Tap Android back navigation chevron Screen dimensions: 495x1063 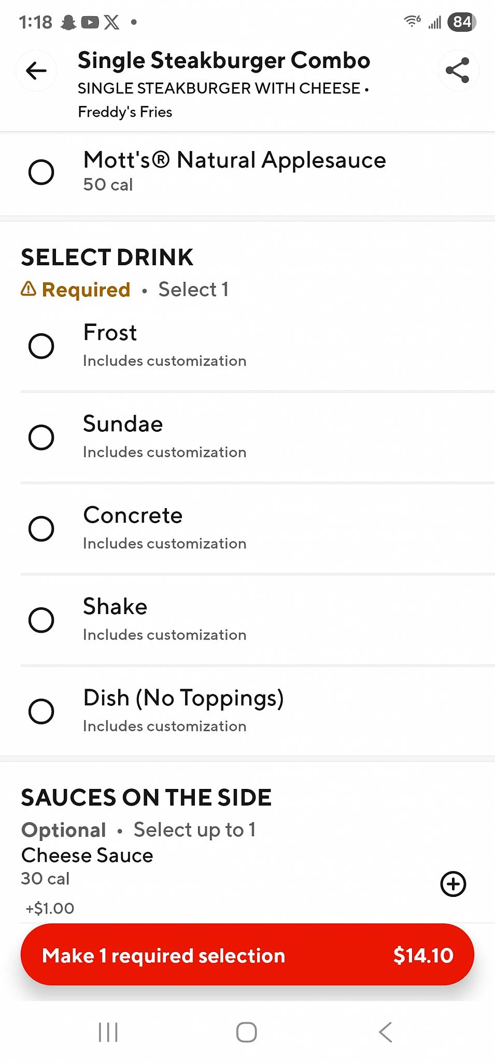tap(386, 1032)
